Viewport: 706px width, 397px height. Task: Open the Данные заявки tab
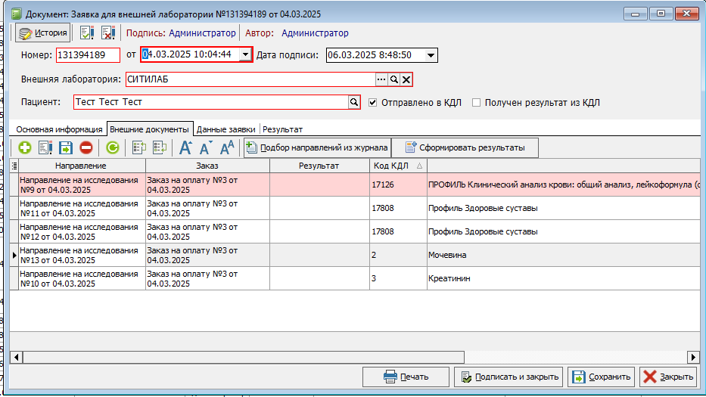point(225,129)
